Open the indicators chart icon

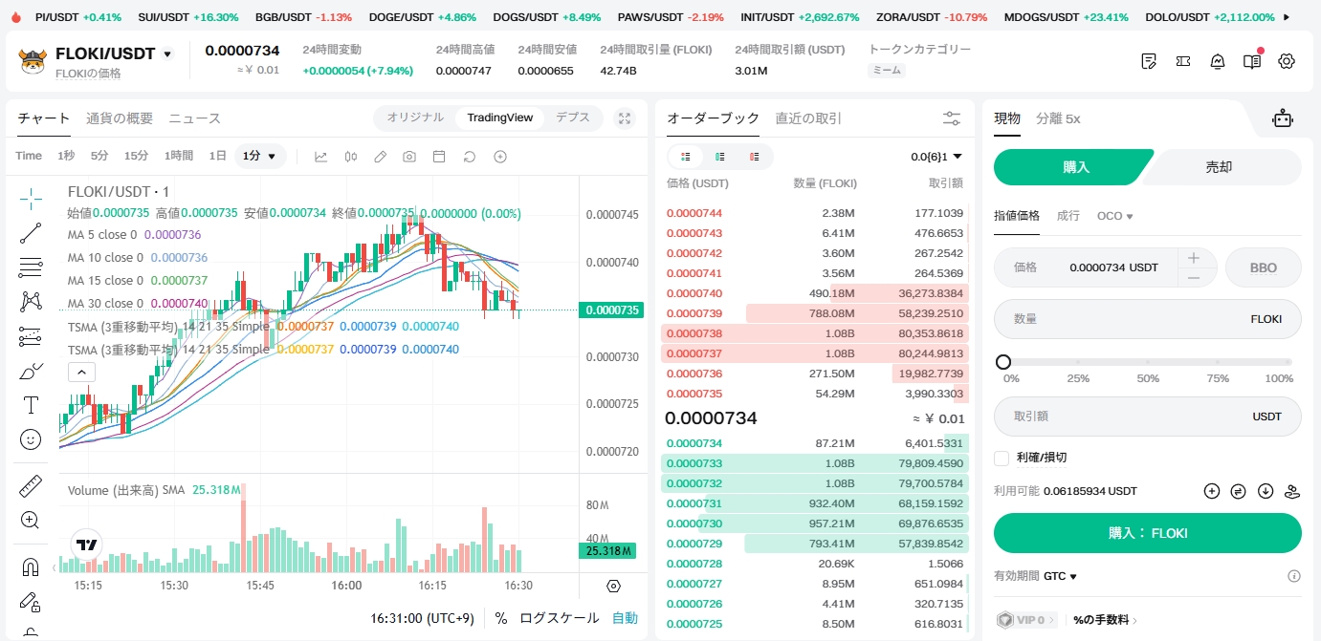[x=320, y=157]
